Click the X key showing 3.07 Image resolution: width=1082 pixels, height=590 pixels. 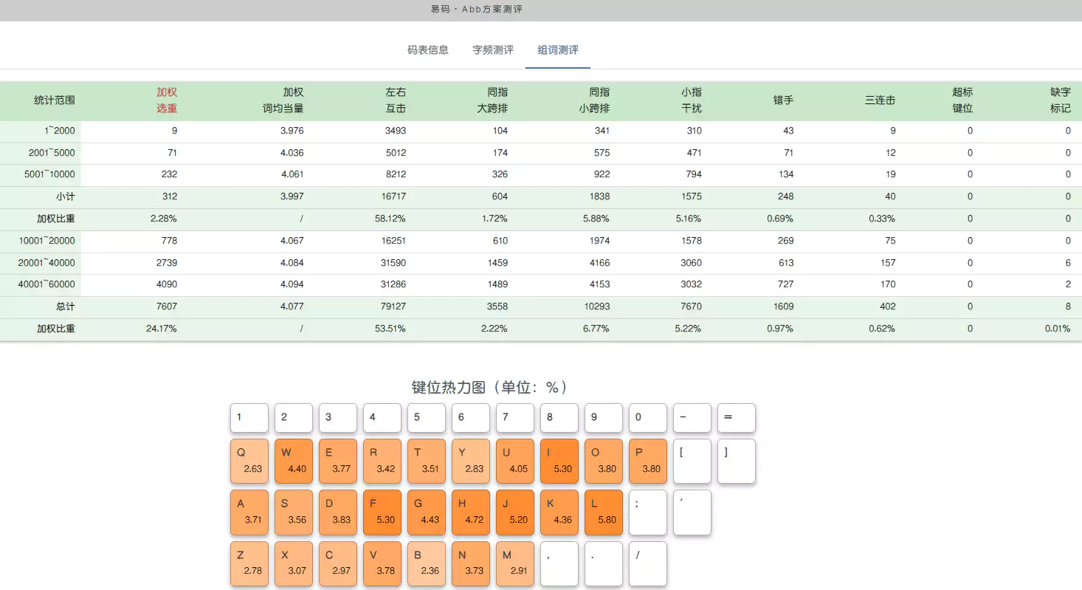294,564
